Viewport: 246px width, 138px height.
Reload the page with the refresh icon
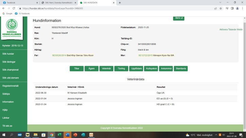[14, 8]
